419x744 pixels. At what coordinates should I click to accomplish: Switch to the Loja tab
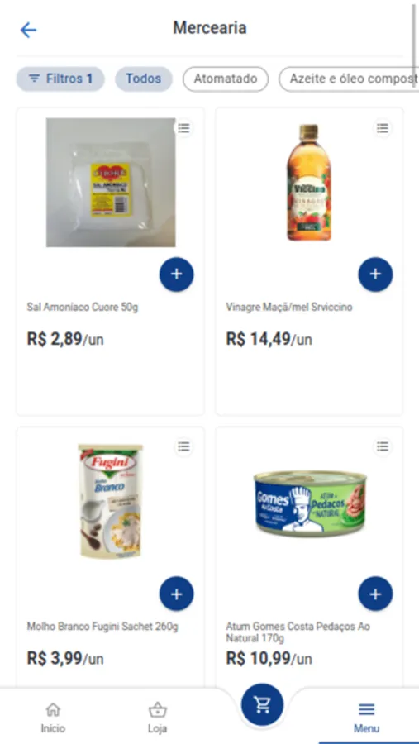pyautogui.click(x=158, y=718)
